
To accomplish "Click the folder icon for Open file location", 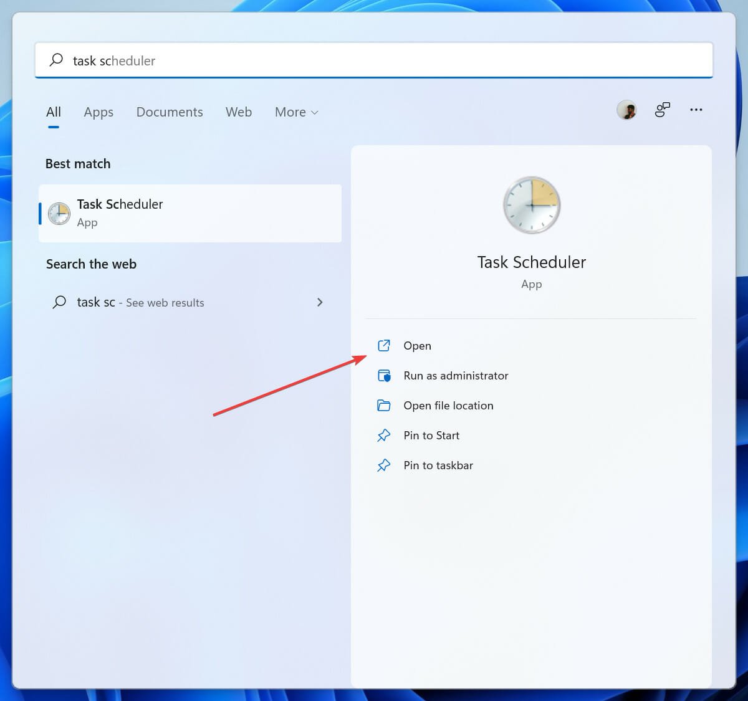I will 384,406.
